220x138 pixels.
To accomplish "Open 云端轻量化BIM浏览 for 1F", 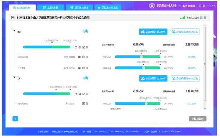I will (x=185, y=78).
